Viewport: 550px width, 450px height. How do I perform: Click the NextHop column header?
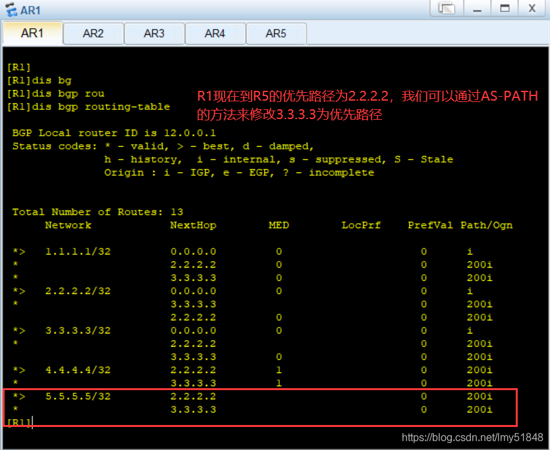(193, 226)
